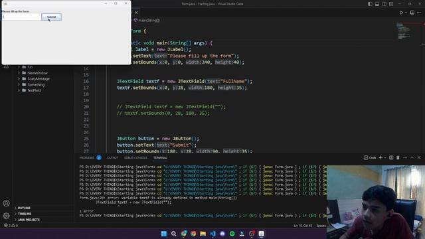Maximize the panel with the up chevron
The image size is (425, 239).
pos(412,157)
